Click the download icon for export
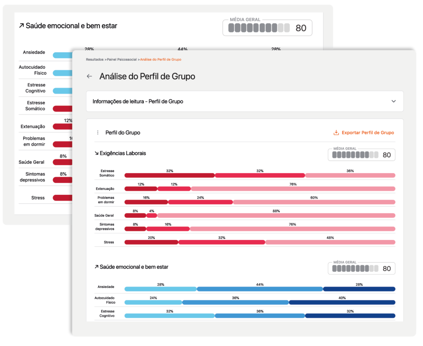 (x=336, y=133)
